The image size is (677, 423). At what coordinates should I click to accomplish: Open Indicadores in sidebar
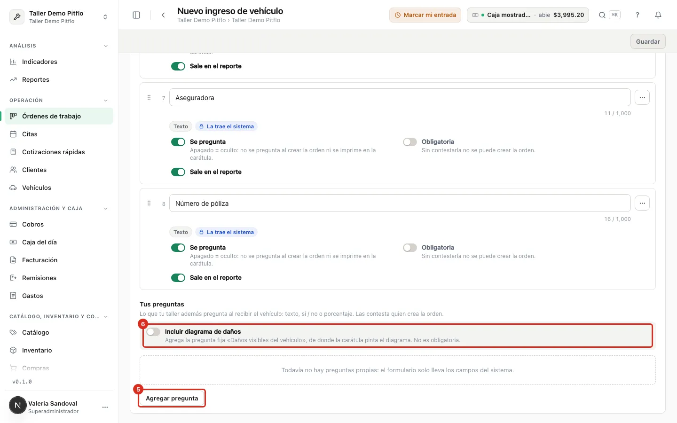coord(59,62)
